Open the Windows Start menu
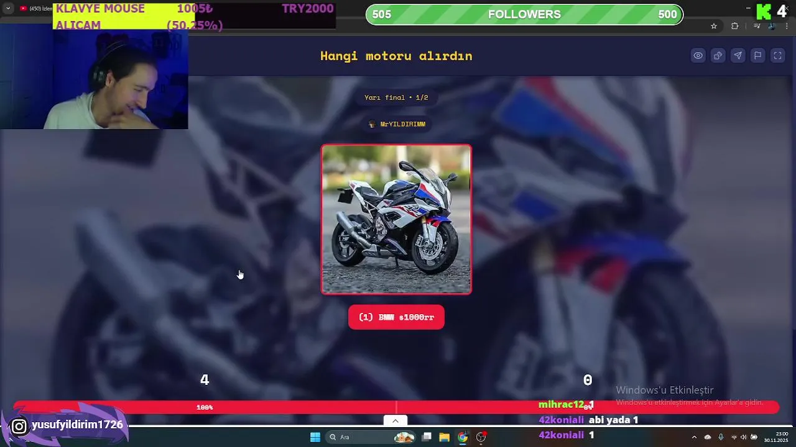 click(x=315, y=437)
